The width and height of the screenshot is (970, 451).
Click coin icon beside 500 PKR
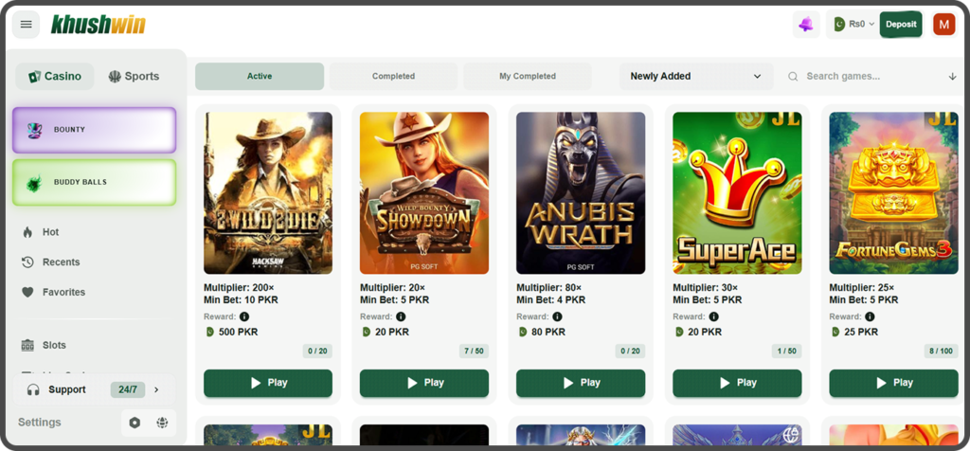209,333
